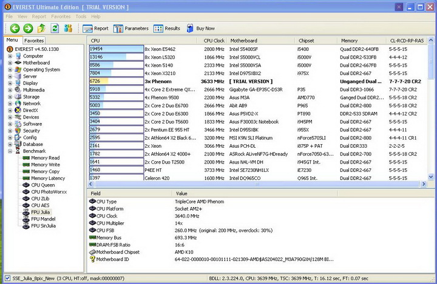437x284 pixels.
Task: Select the CPU Queen benchmark icon
Action: [26, 185]
